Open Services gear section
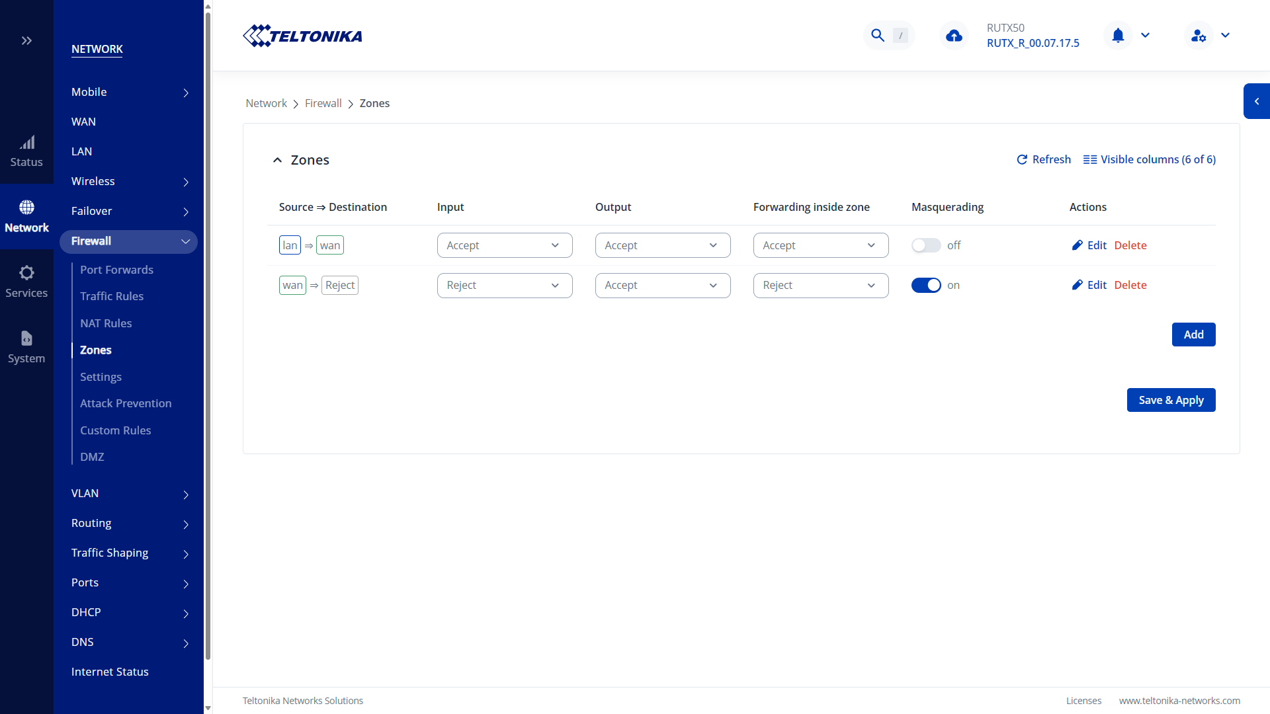This screenshot has width=1270, height=714. pyautogui.click(x=26, y=282)
